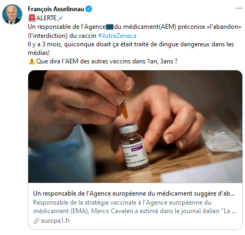Click the blue verified badge

(x=89, y=9)
